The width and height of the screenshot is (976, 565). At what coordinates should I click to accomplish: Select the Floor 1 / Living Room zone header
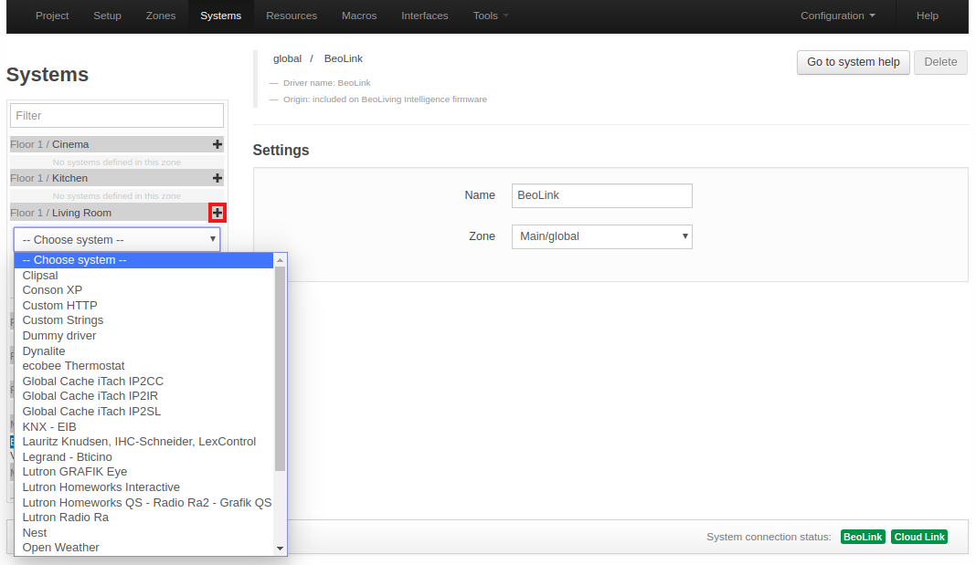117,213
